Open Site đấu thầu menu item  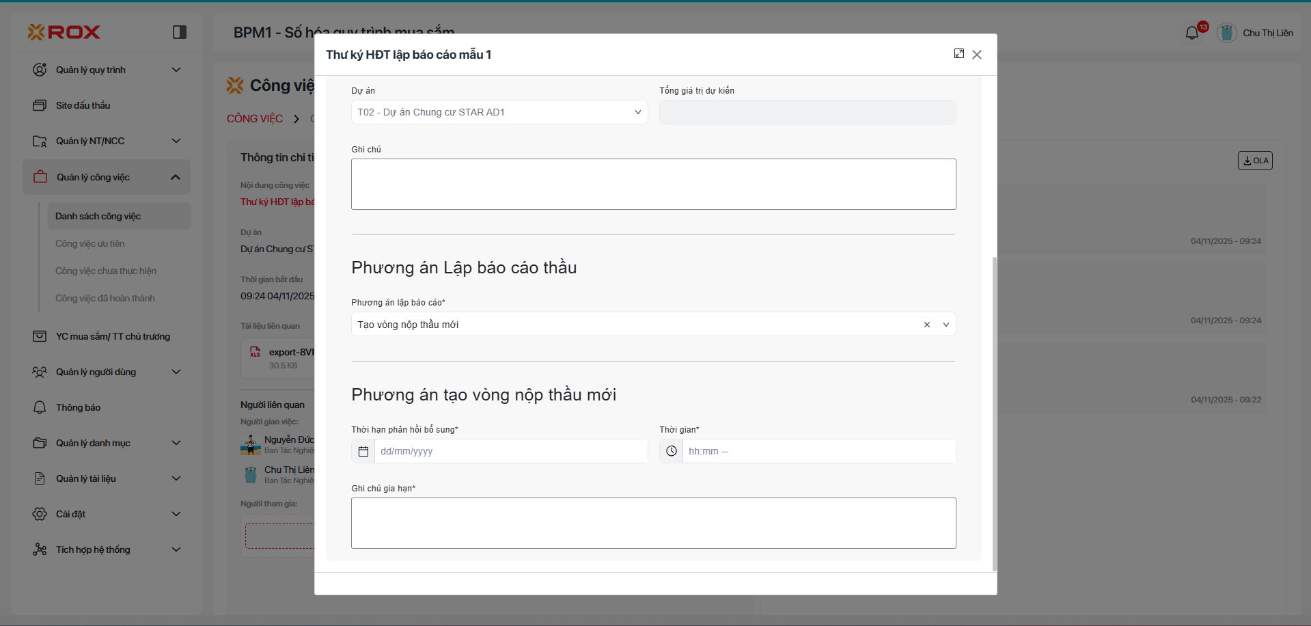tap(83, 105)
